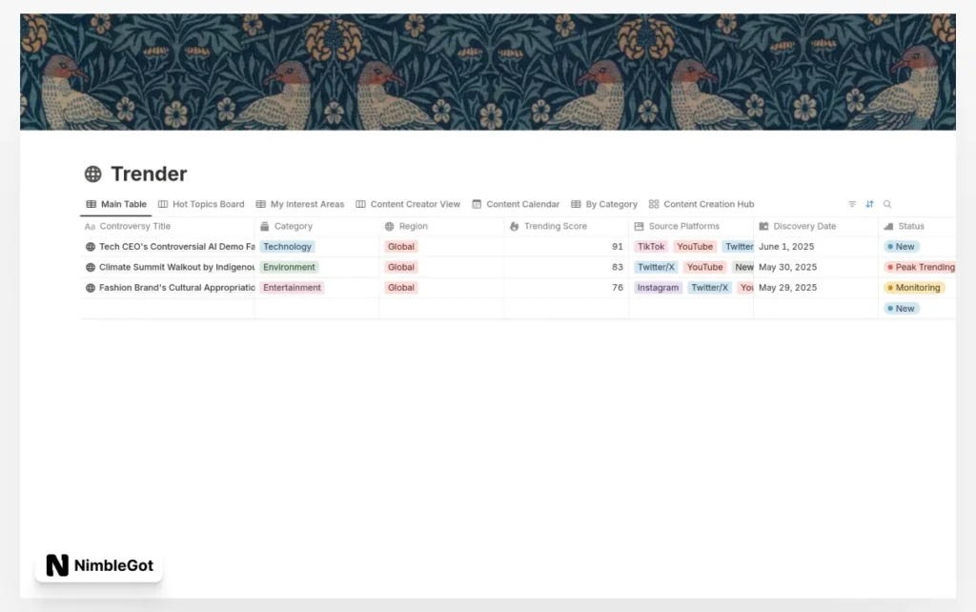Open the Content Creation Hub tab
Screen dimensions: 976x612
(x=701, y=204)
